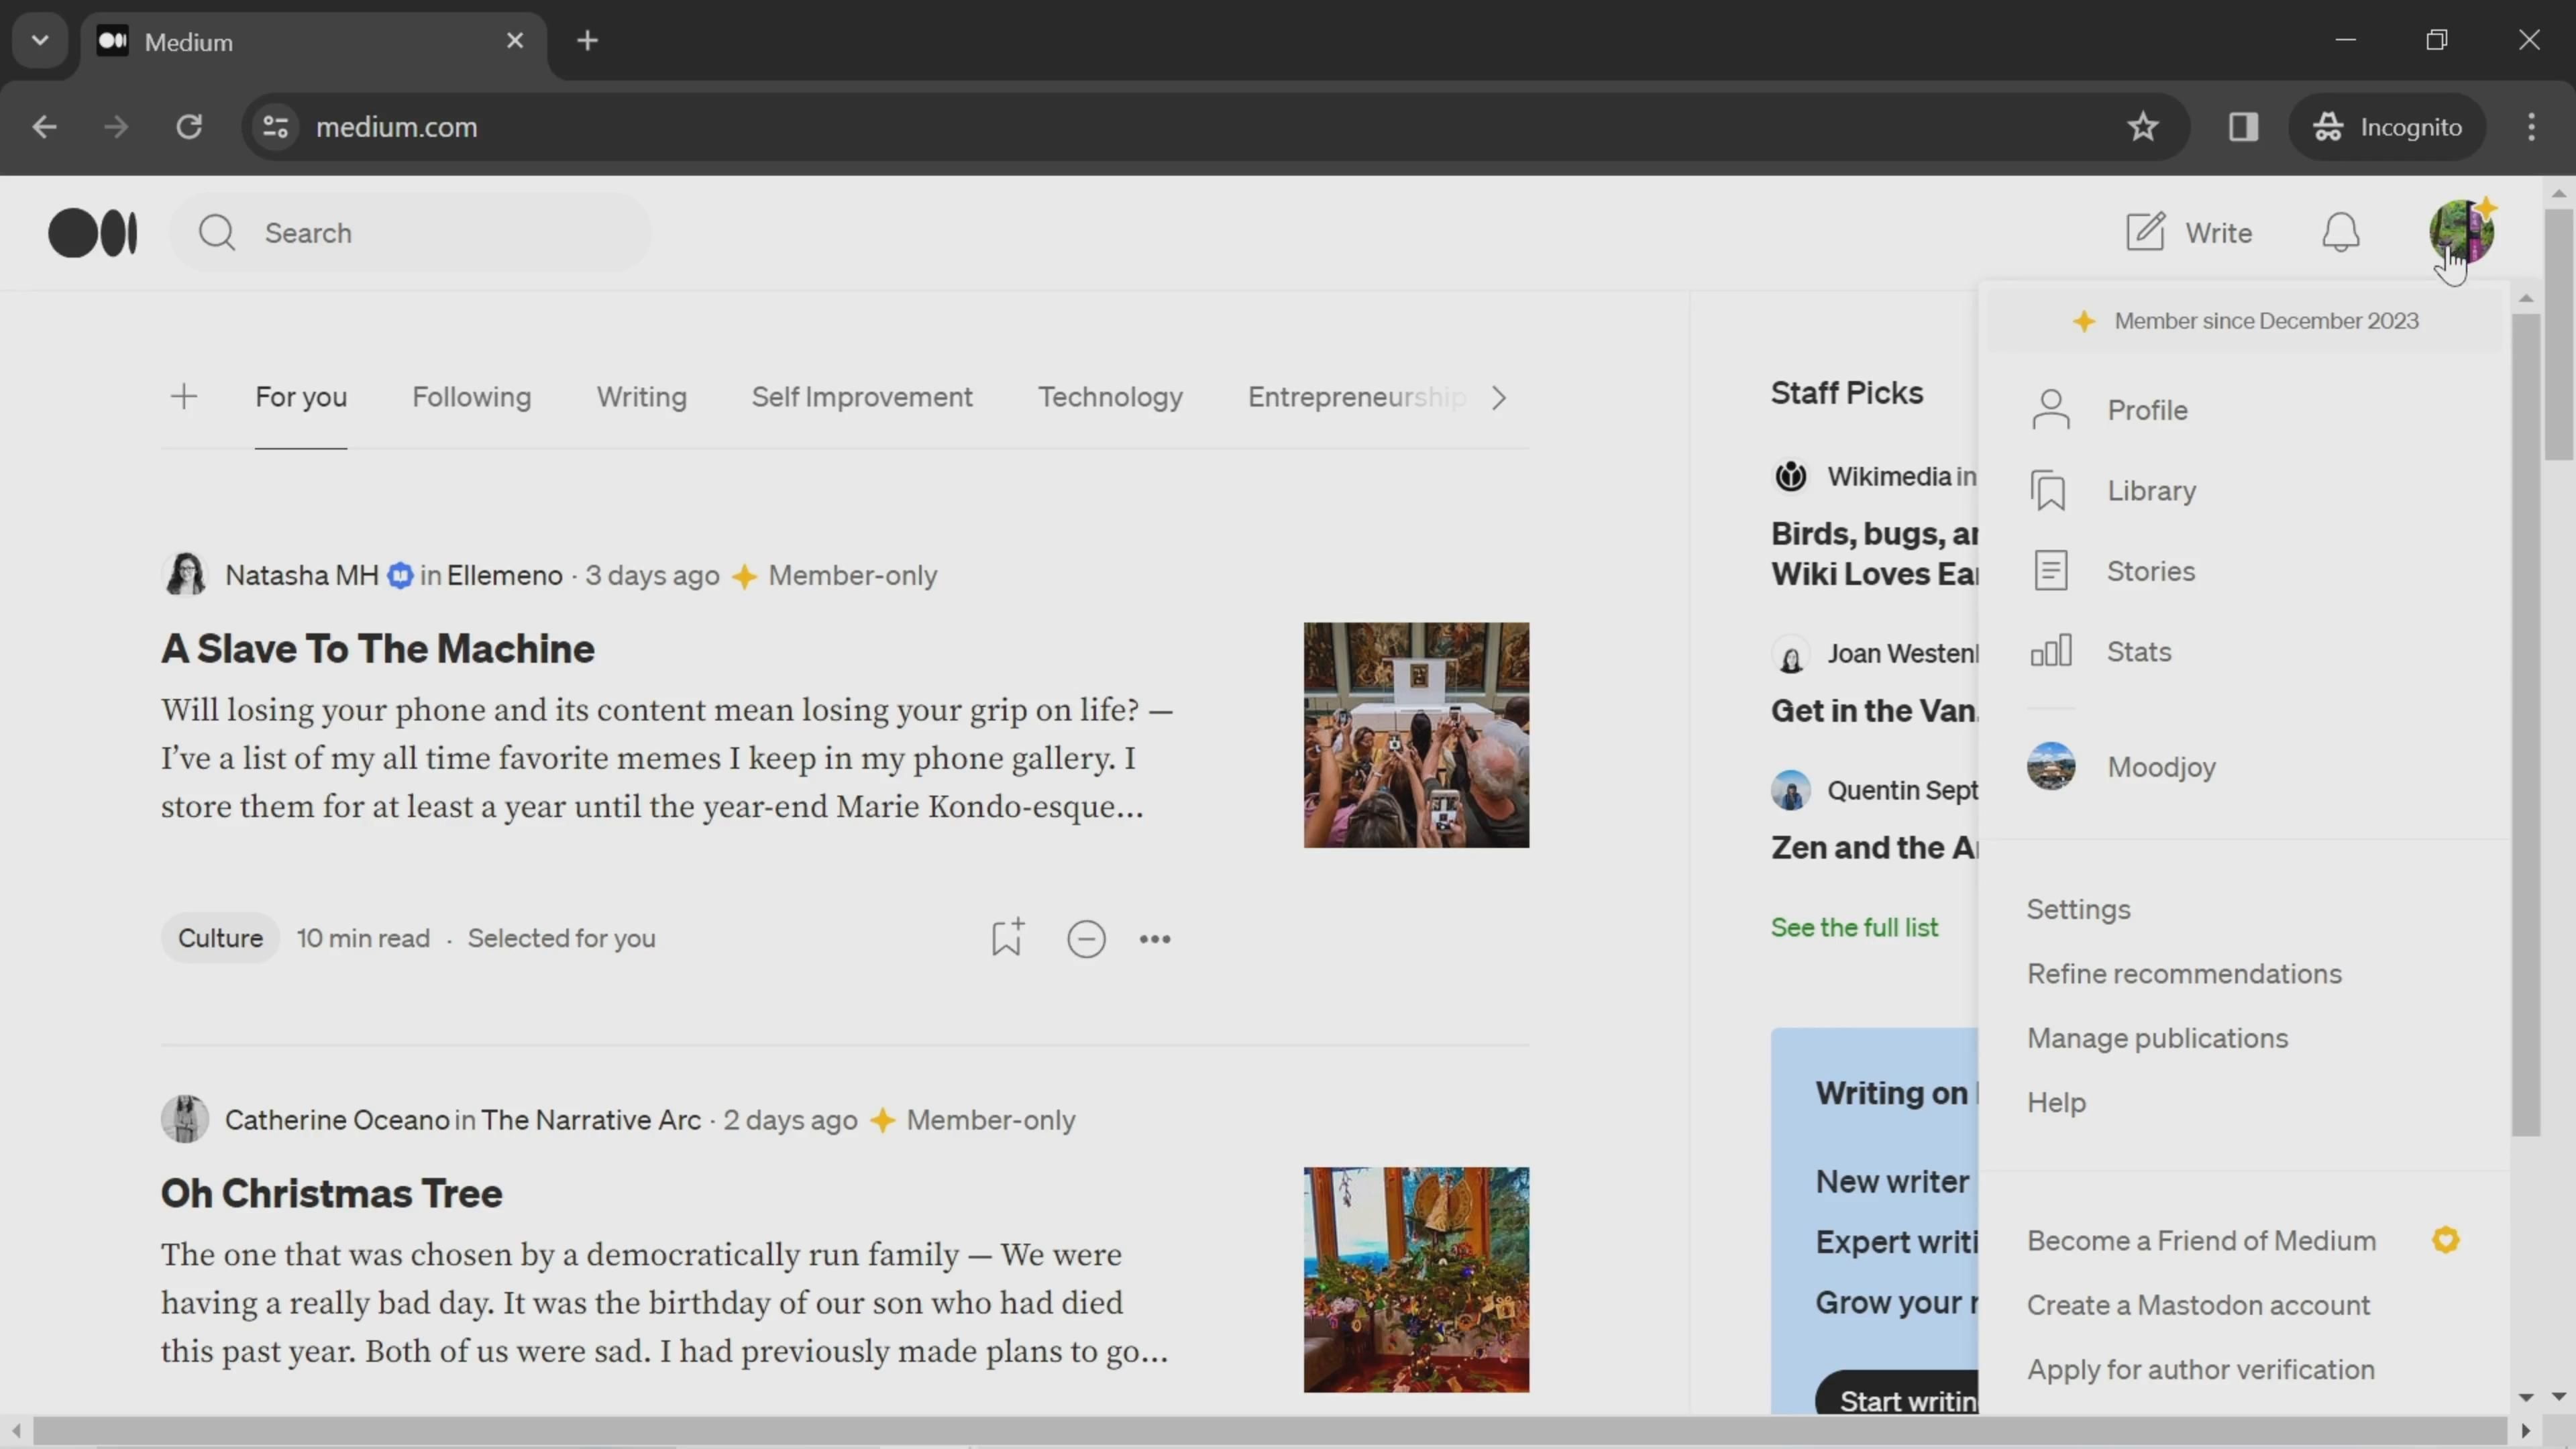
Task: Open the three-dot story options menu
Action: click(x=1155, y=939)
